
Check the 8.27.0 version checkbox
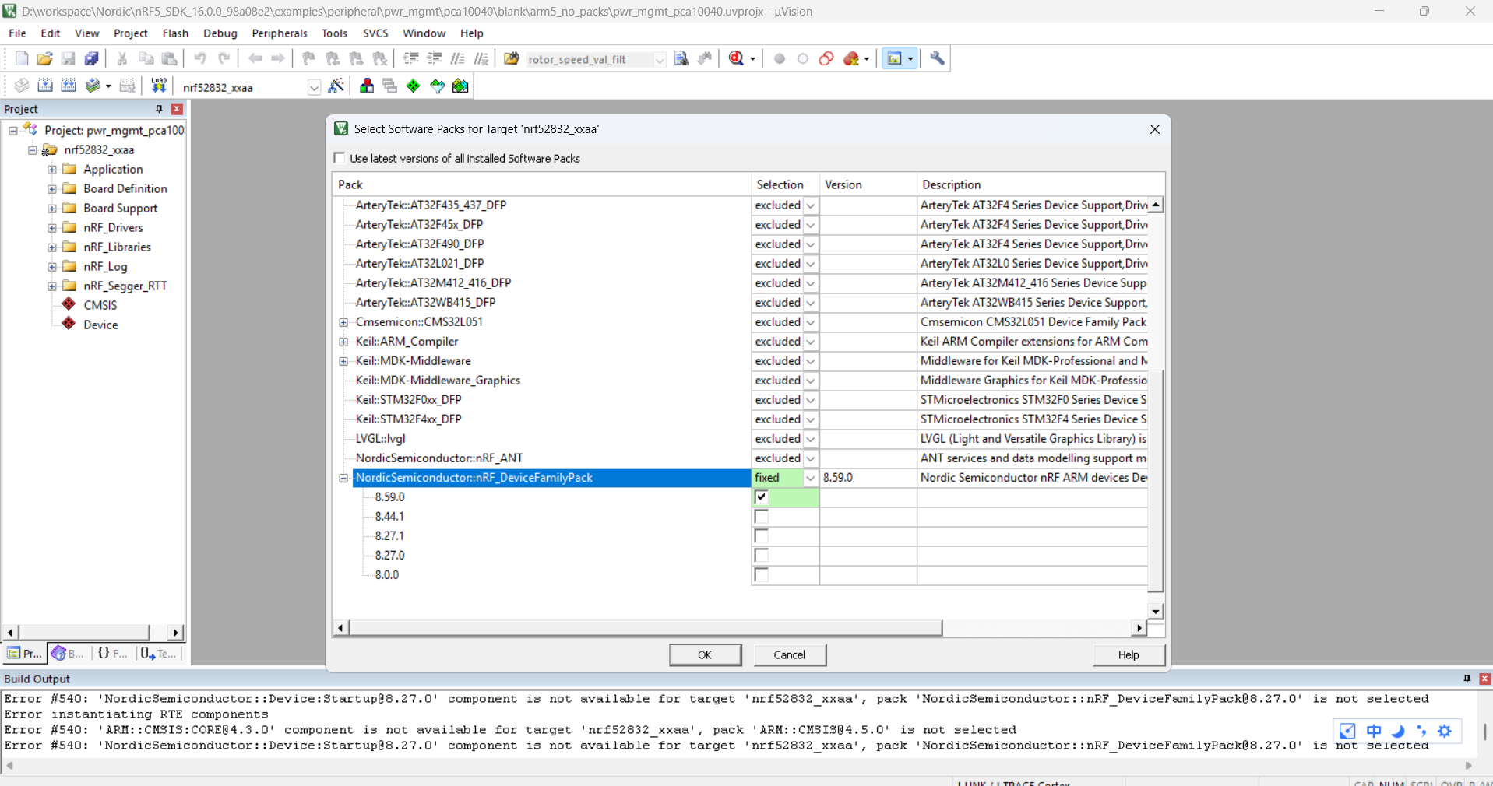pyautogui.click(x=762, y=556)
